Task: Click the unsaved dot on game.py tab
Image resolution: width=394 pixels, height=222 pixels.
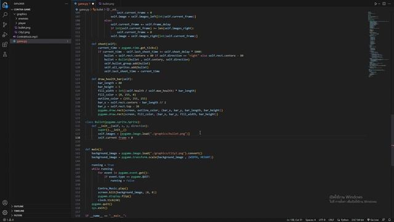Action: coord(93,4)
